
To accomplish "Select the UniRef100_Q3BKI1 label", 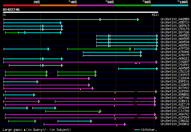I will 175,101.
